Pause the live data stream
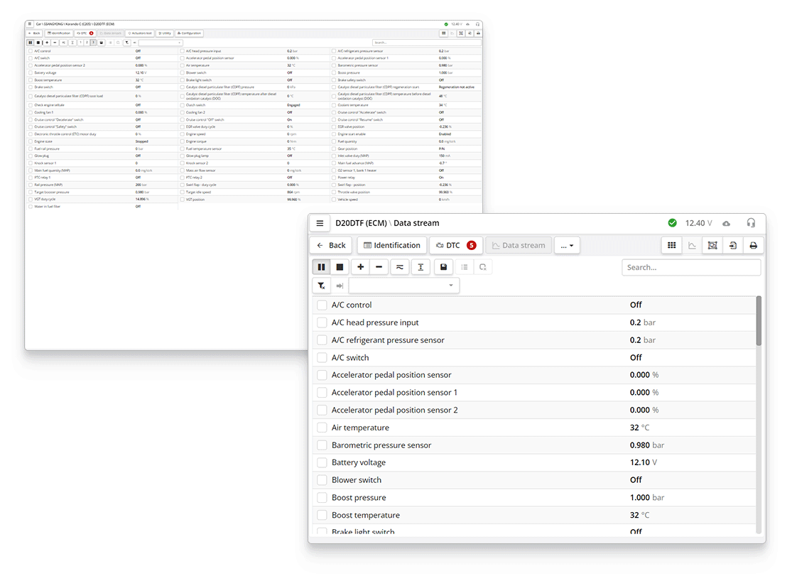 (321, 267)
